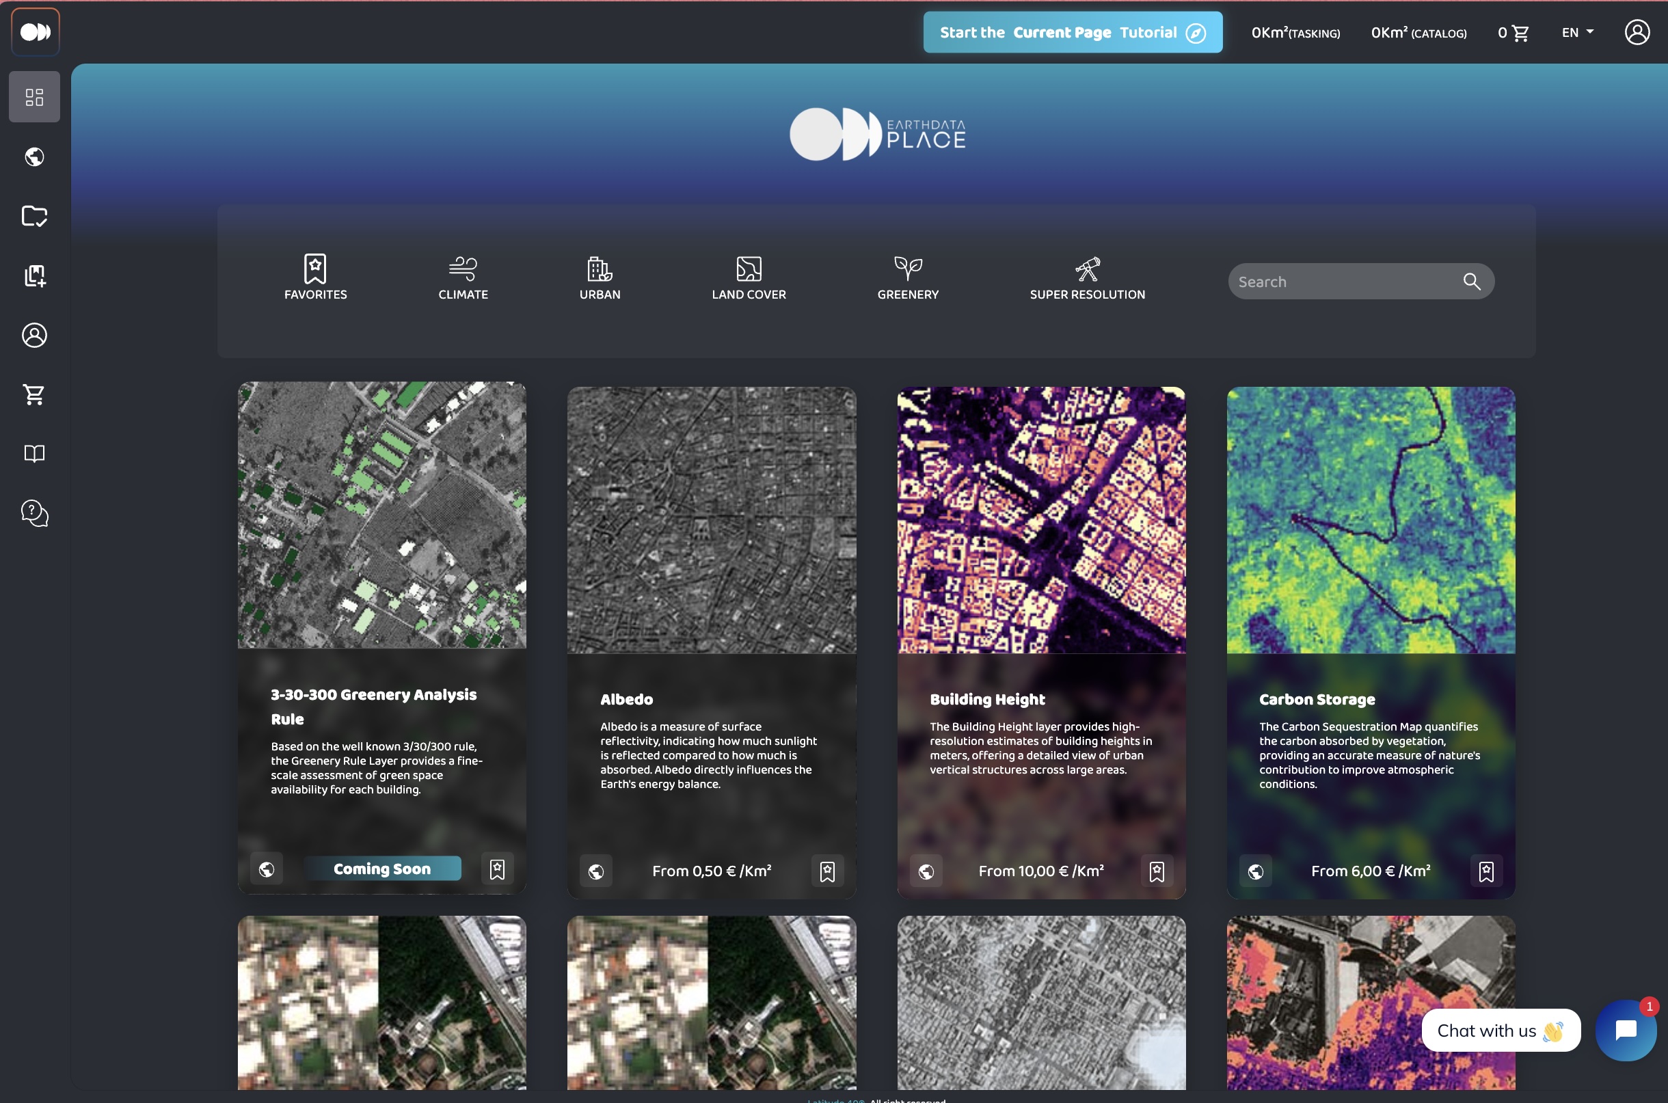Viewport: 1668px width, 1103px height.
Task: Filter by the GREENERY category
Action: tap(908, 278)
